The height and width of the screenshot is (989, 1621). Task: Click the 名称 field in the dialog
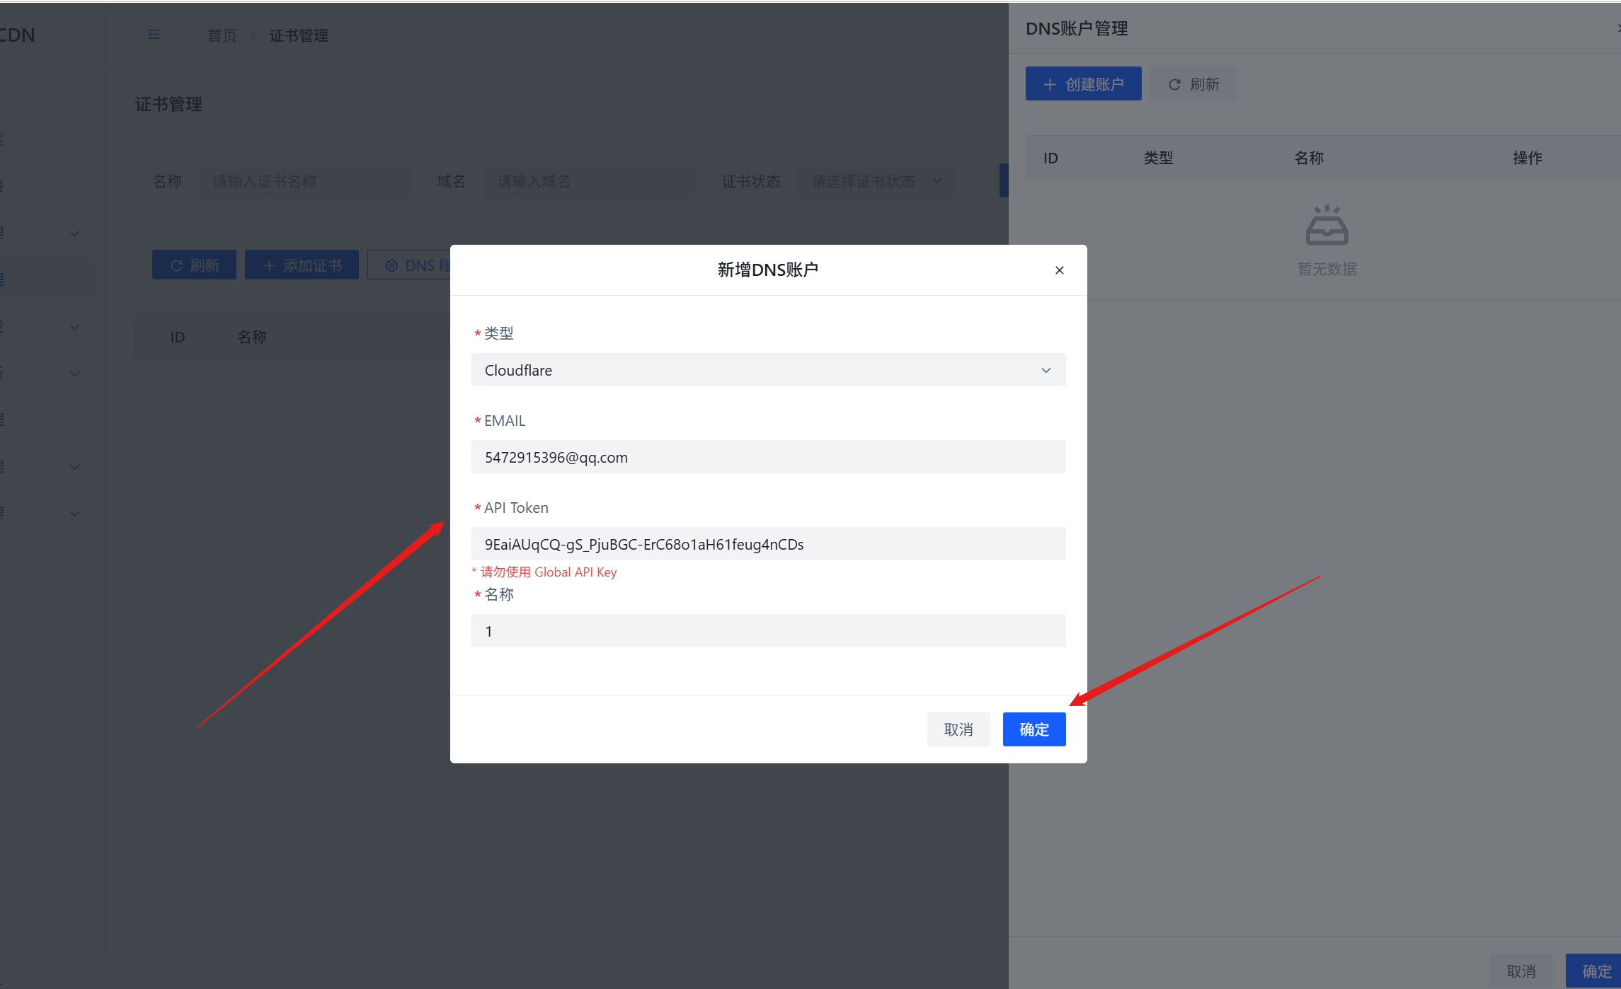click(x=768, y=631)
